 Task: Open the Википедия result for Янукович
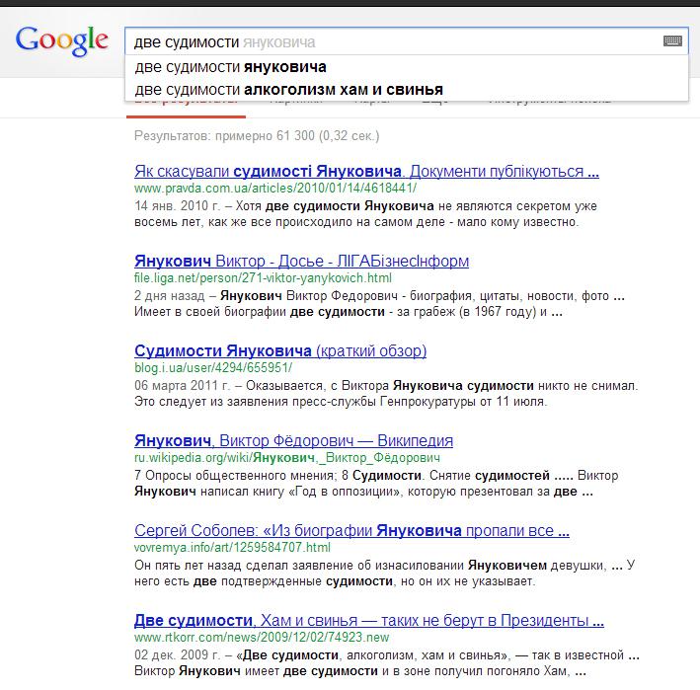click(x=293, y=441)
